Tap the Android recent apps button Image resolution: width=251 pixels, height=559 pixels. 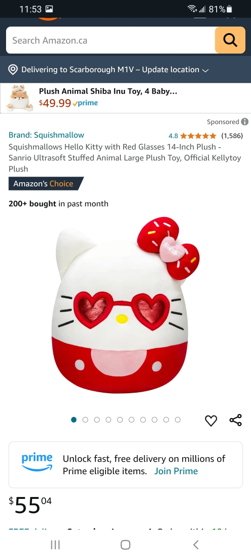pyautogui.click(x=55, y=545)
